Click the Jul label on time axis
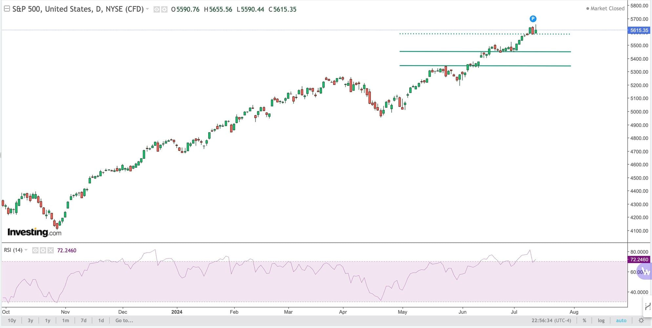The image size is (652, 328). pos(514,312)
